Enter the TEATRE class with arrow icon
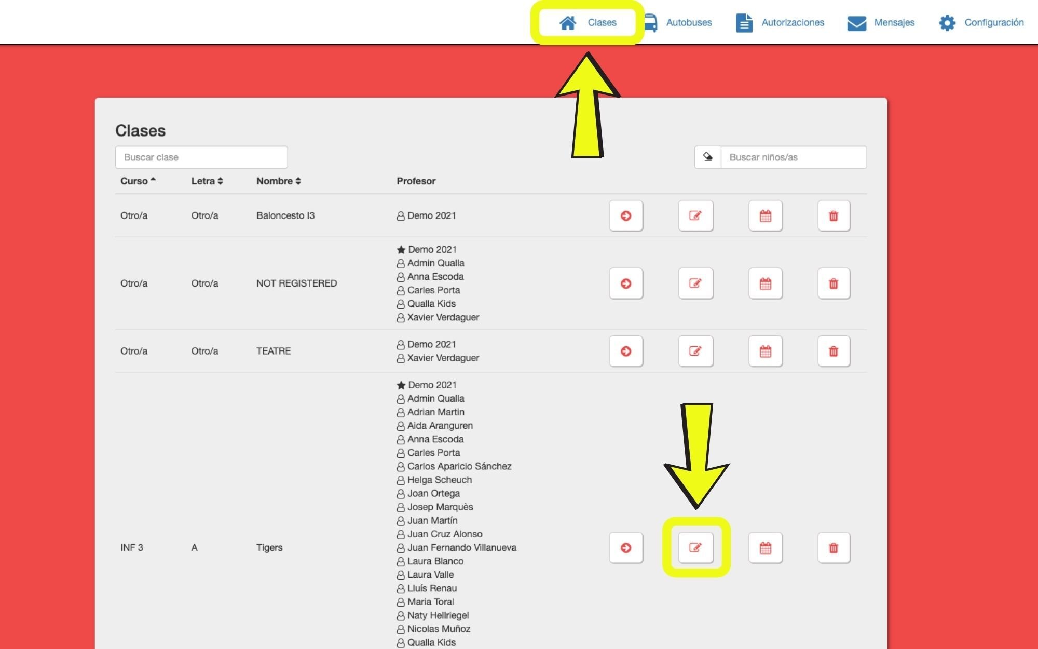Screen dimensions: 1038x649 pos(626,351)
